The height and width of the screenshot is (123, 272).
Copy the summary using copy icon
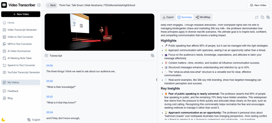click(x=262, y=17)
